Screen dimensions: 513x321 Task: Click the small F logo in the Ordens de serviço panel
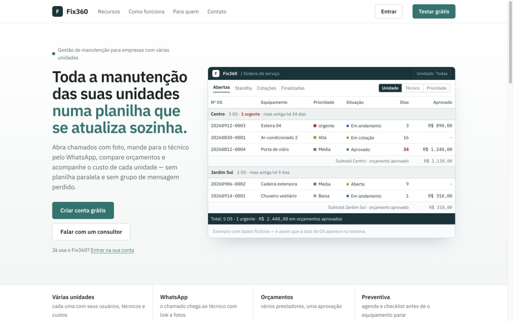216,73
